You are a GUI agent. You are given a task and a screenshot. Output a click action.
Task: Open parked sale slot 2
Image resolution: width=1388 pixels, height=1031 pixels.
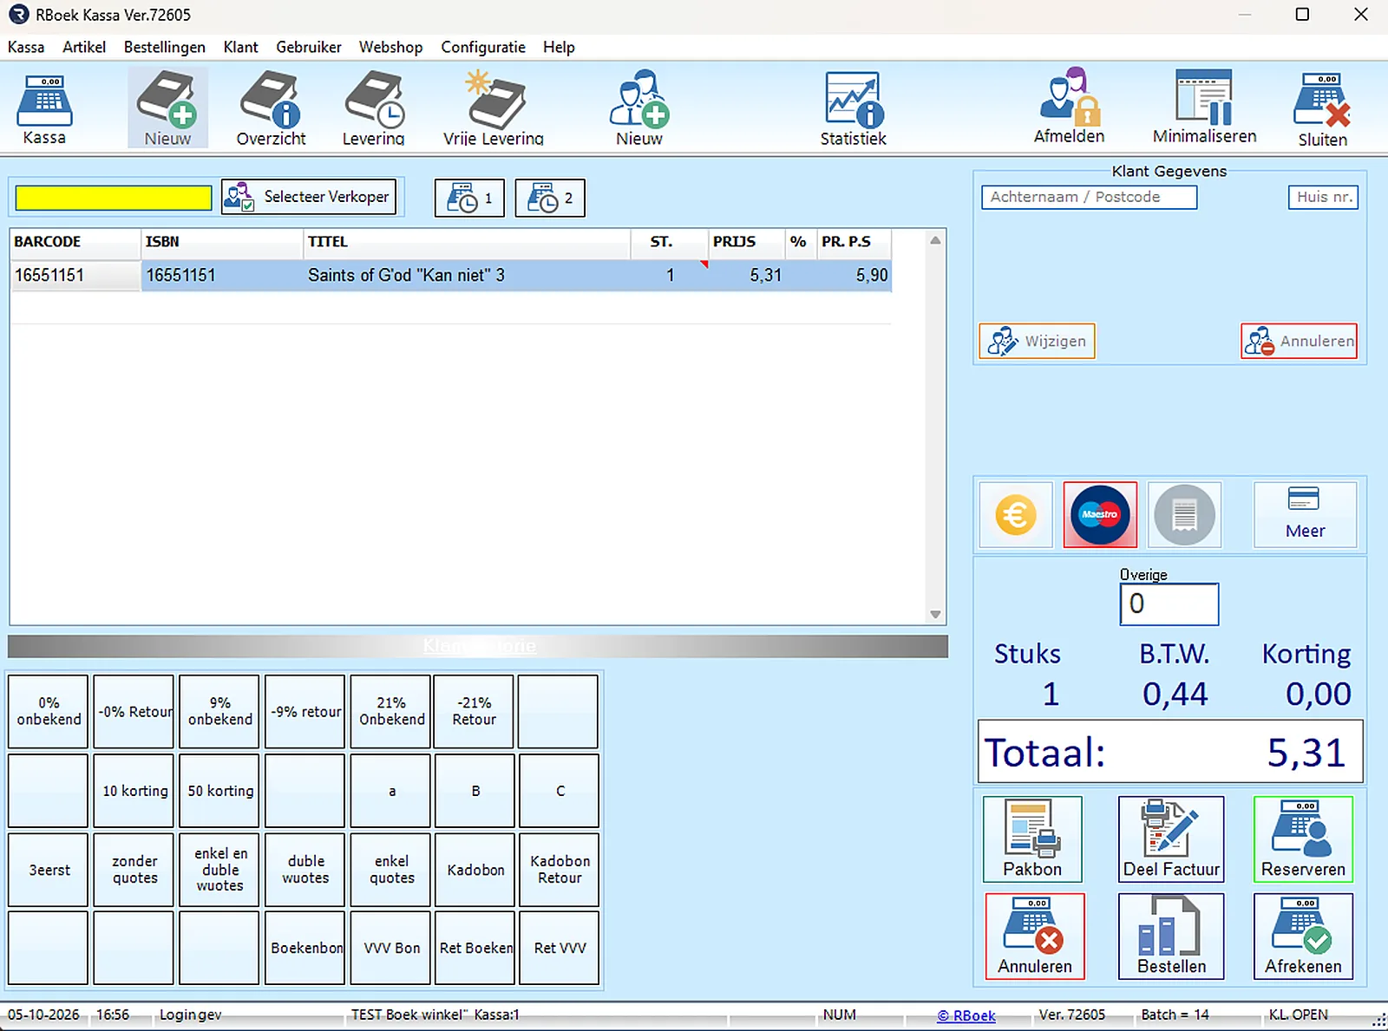pos(550,198)
